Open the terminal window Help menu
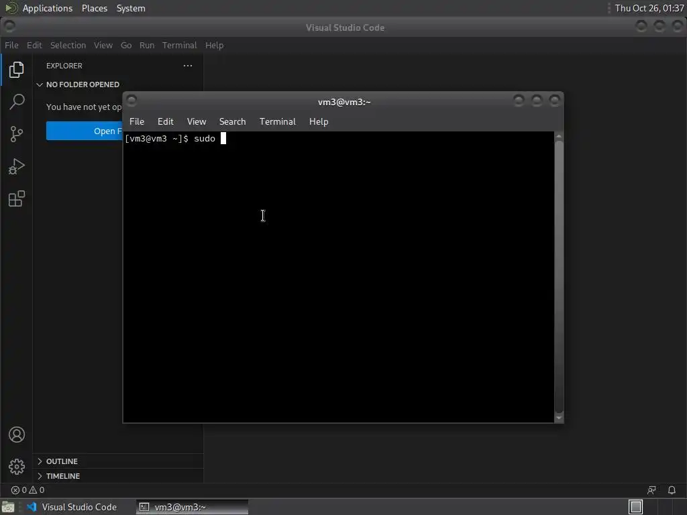 [319, 122]
